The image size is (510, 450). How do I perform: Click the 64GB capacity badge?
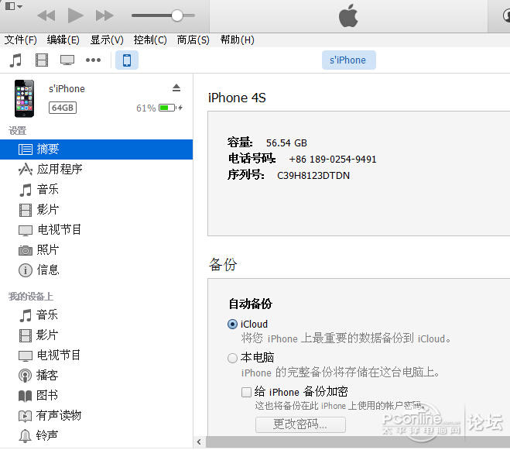pyautogui.click(x=63, y=108)
